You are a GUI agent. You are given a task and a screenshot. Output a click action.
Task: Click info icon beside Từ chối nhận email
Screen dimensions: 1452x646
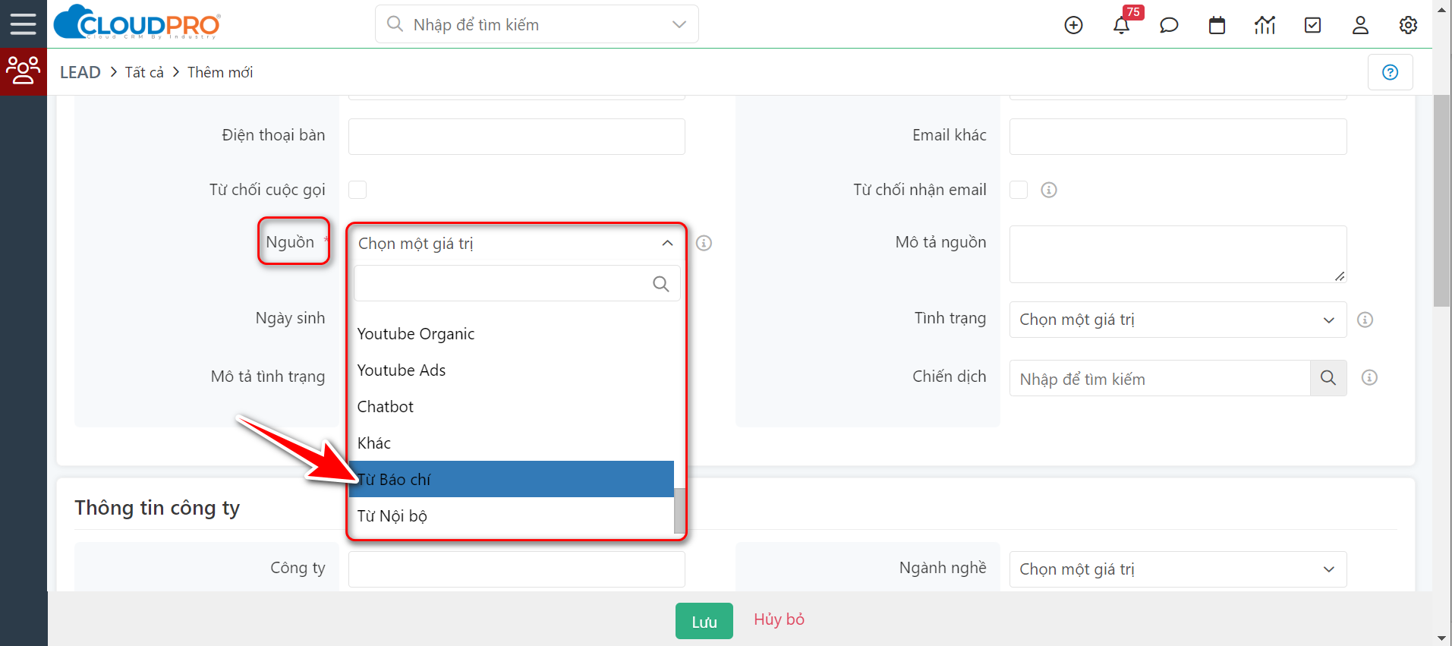click(1049, 190)
